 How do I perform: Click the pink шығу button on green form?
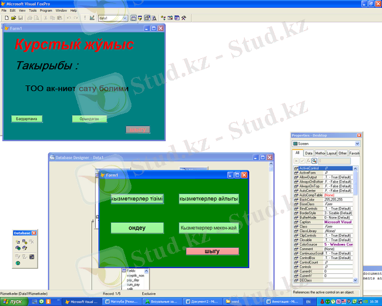pyautogui.click(x=212, y=251)
